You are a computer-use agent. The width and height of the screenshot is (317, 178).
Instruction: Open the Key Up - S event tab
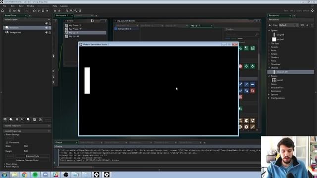point(201,26)
